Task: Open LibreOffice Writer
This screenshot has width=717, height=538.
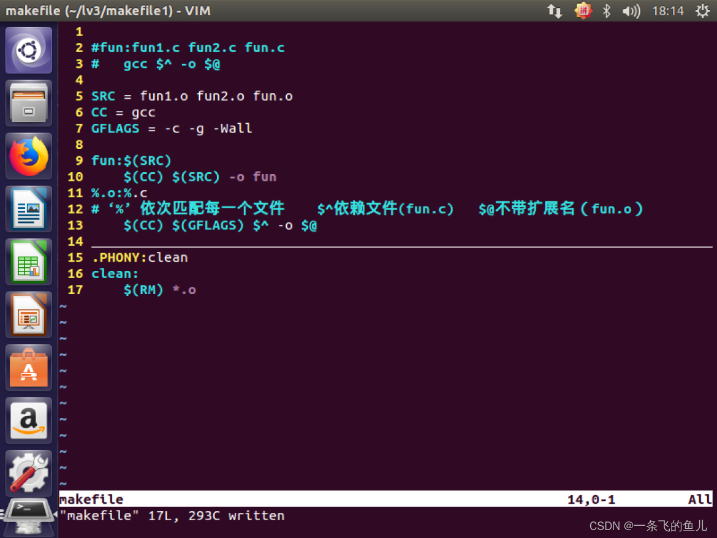Action: click(28, 208)
